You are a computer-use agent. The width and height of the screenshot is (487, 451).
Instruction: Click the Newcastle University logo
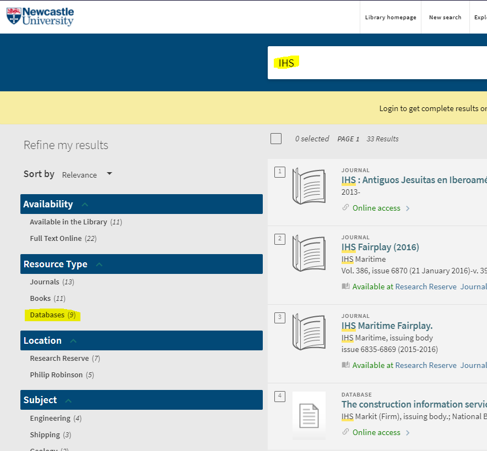tap(40, 16)
